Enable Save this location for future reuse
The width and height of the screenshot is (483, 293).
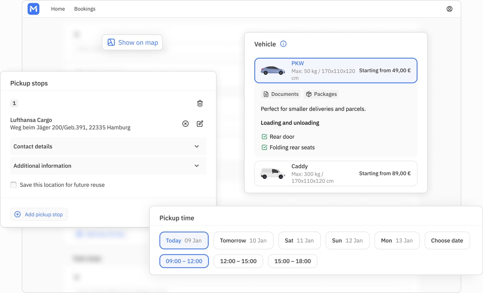(x=13, y=185)
